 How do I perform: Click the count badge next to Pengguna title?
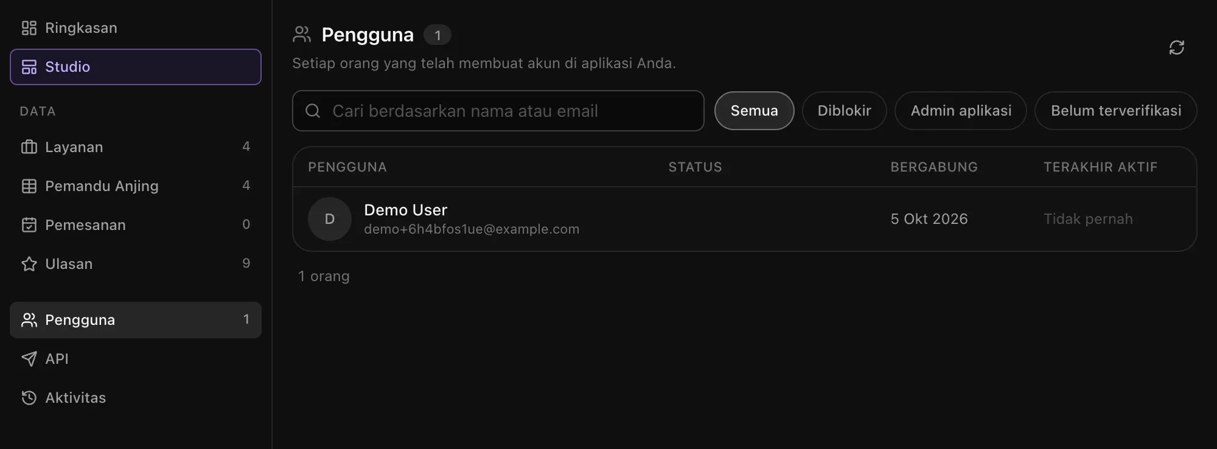click(438, 35)
